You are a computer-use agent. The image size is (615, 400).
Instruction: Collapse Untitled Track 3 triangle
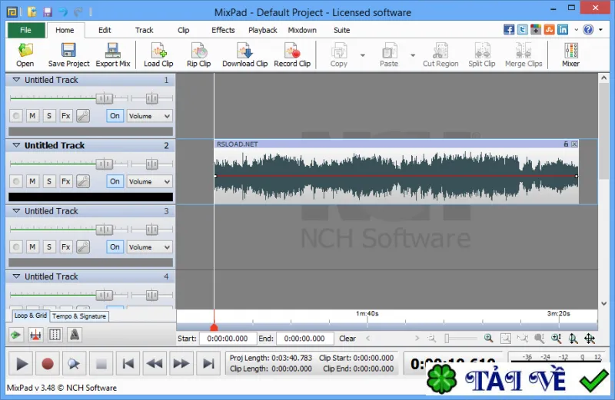tap(16, 211)
